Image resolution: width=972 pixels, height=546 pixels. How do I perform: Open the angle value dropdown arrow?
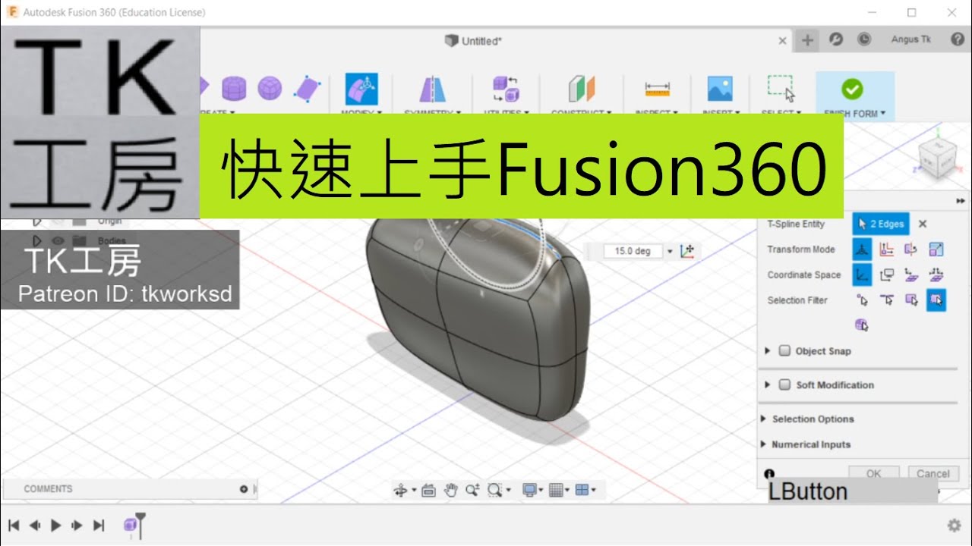click(670, 251)
